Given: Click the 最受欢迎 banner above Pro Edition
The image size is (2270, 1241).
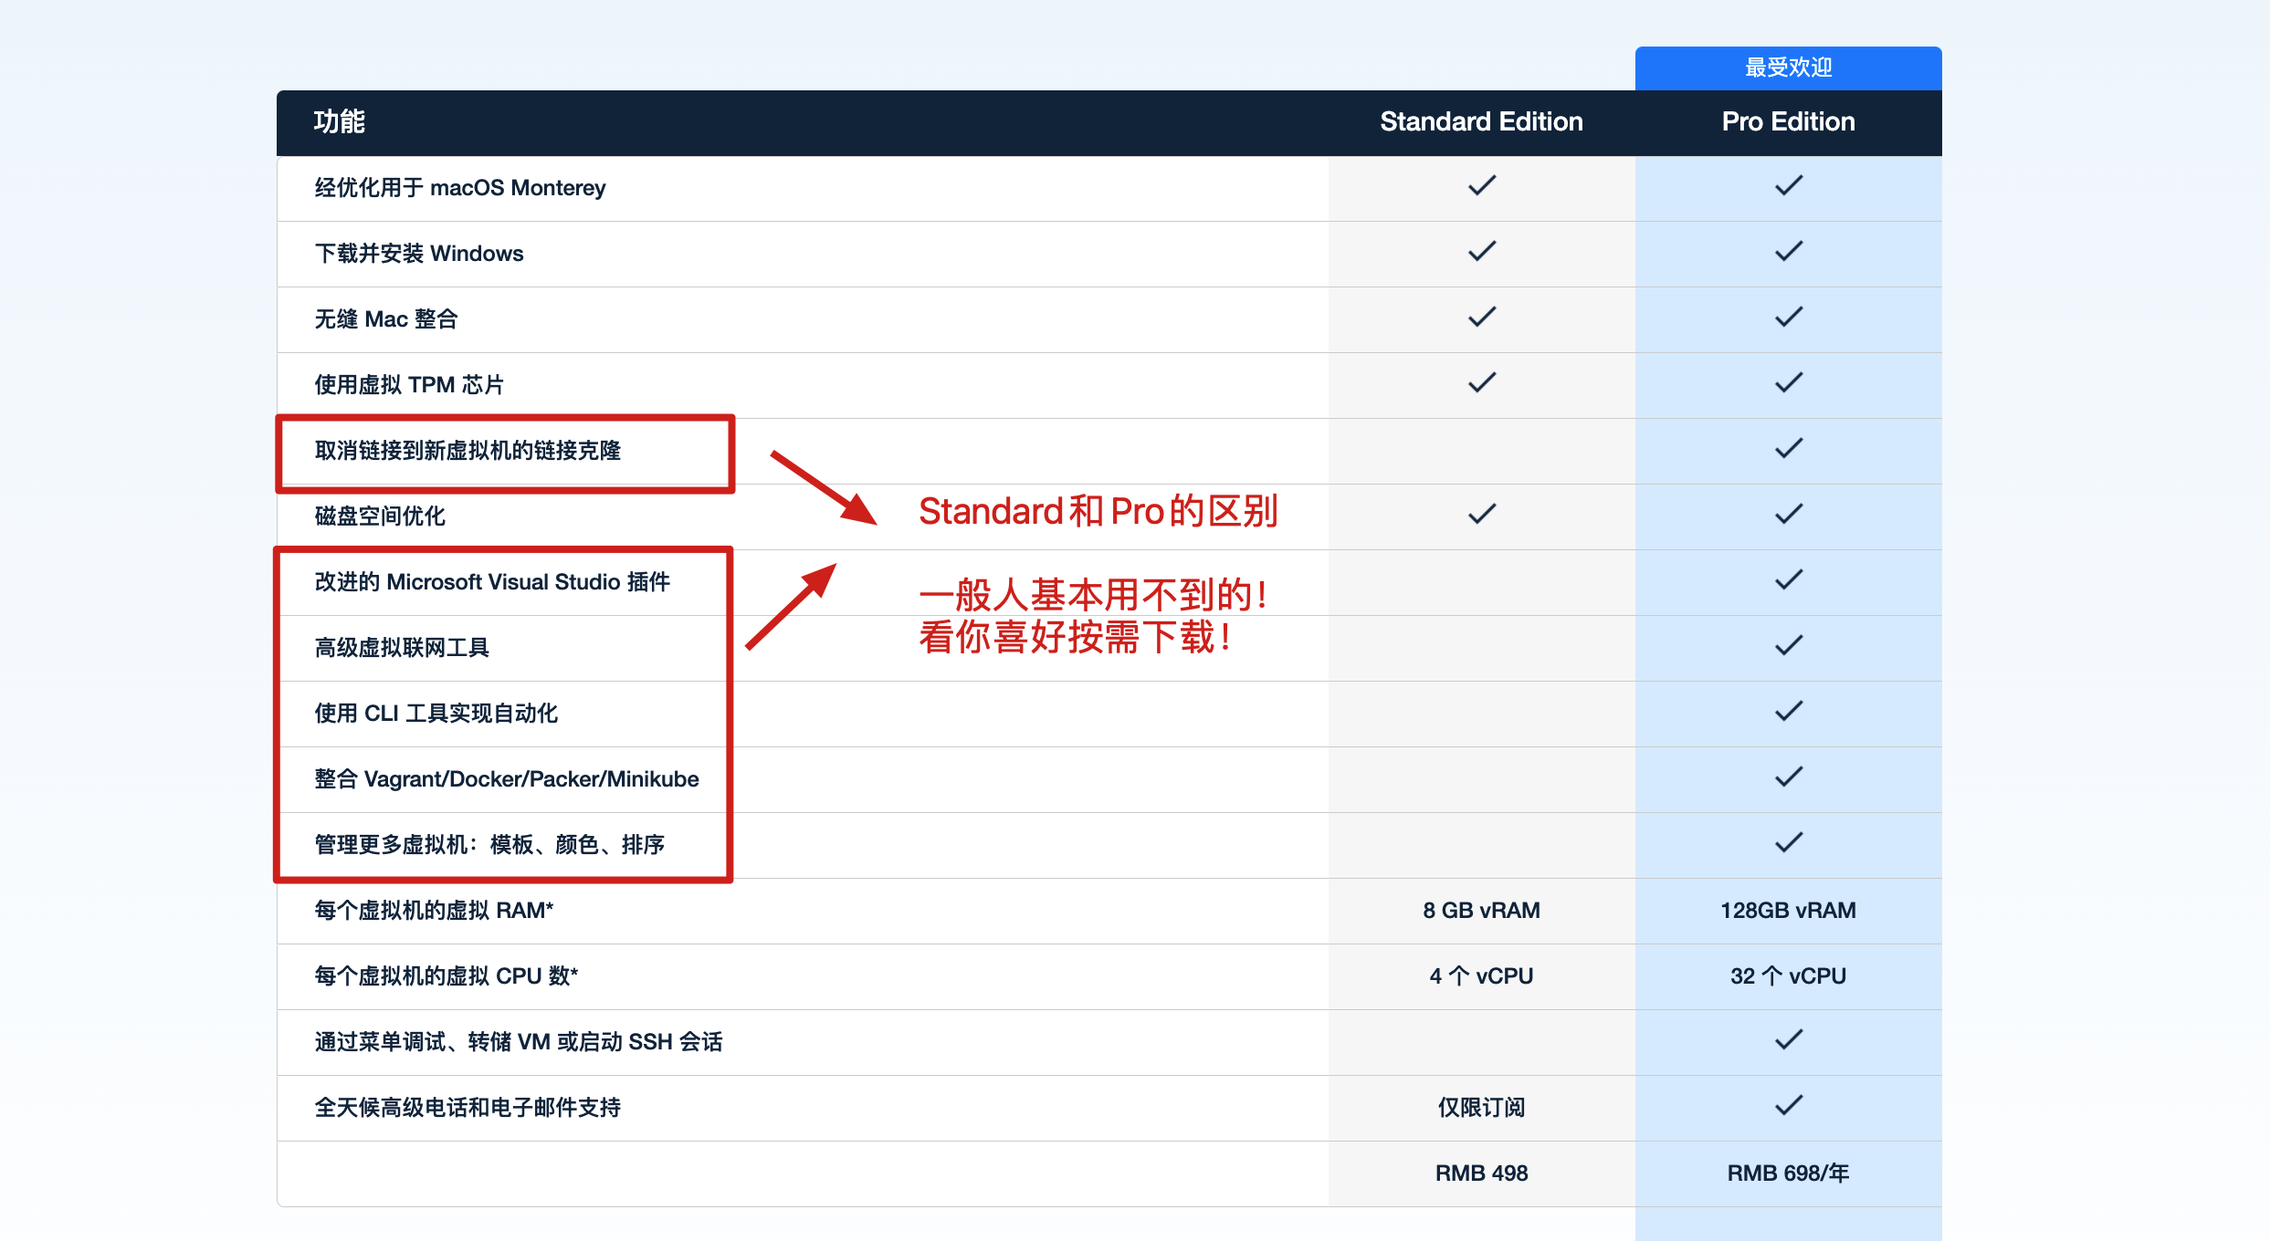Looking at the screenshot, I should coord(1788,68).
